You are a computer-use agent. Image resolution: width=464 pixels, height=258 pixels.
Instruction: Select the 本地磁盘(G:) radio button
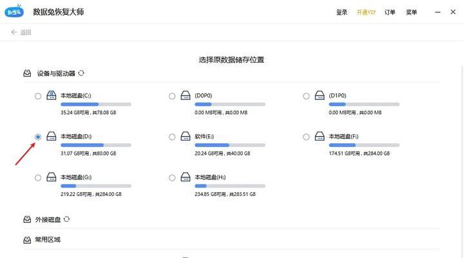[x=38, y=178]
